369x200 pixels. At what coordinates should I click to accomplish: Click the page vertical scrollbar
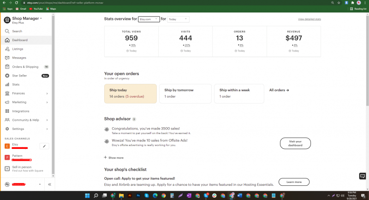click(367, 61)
